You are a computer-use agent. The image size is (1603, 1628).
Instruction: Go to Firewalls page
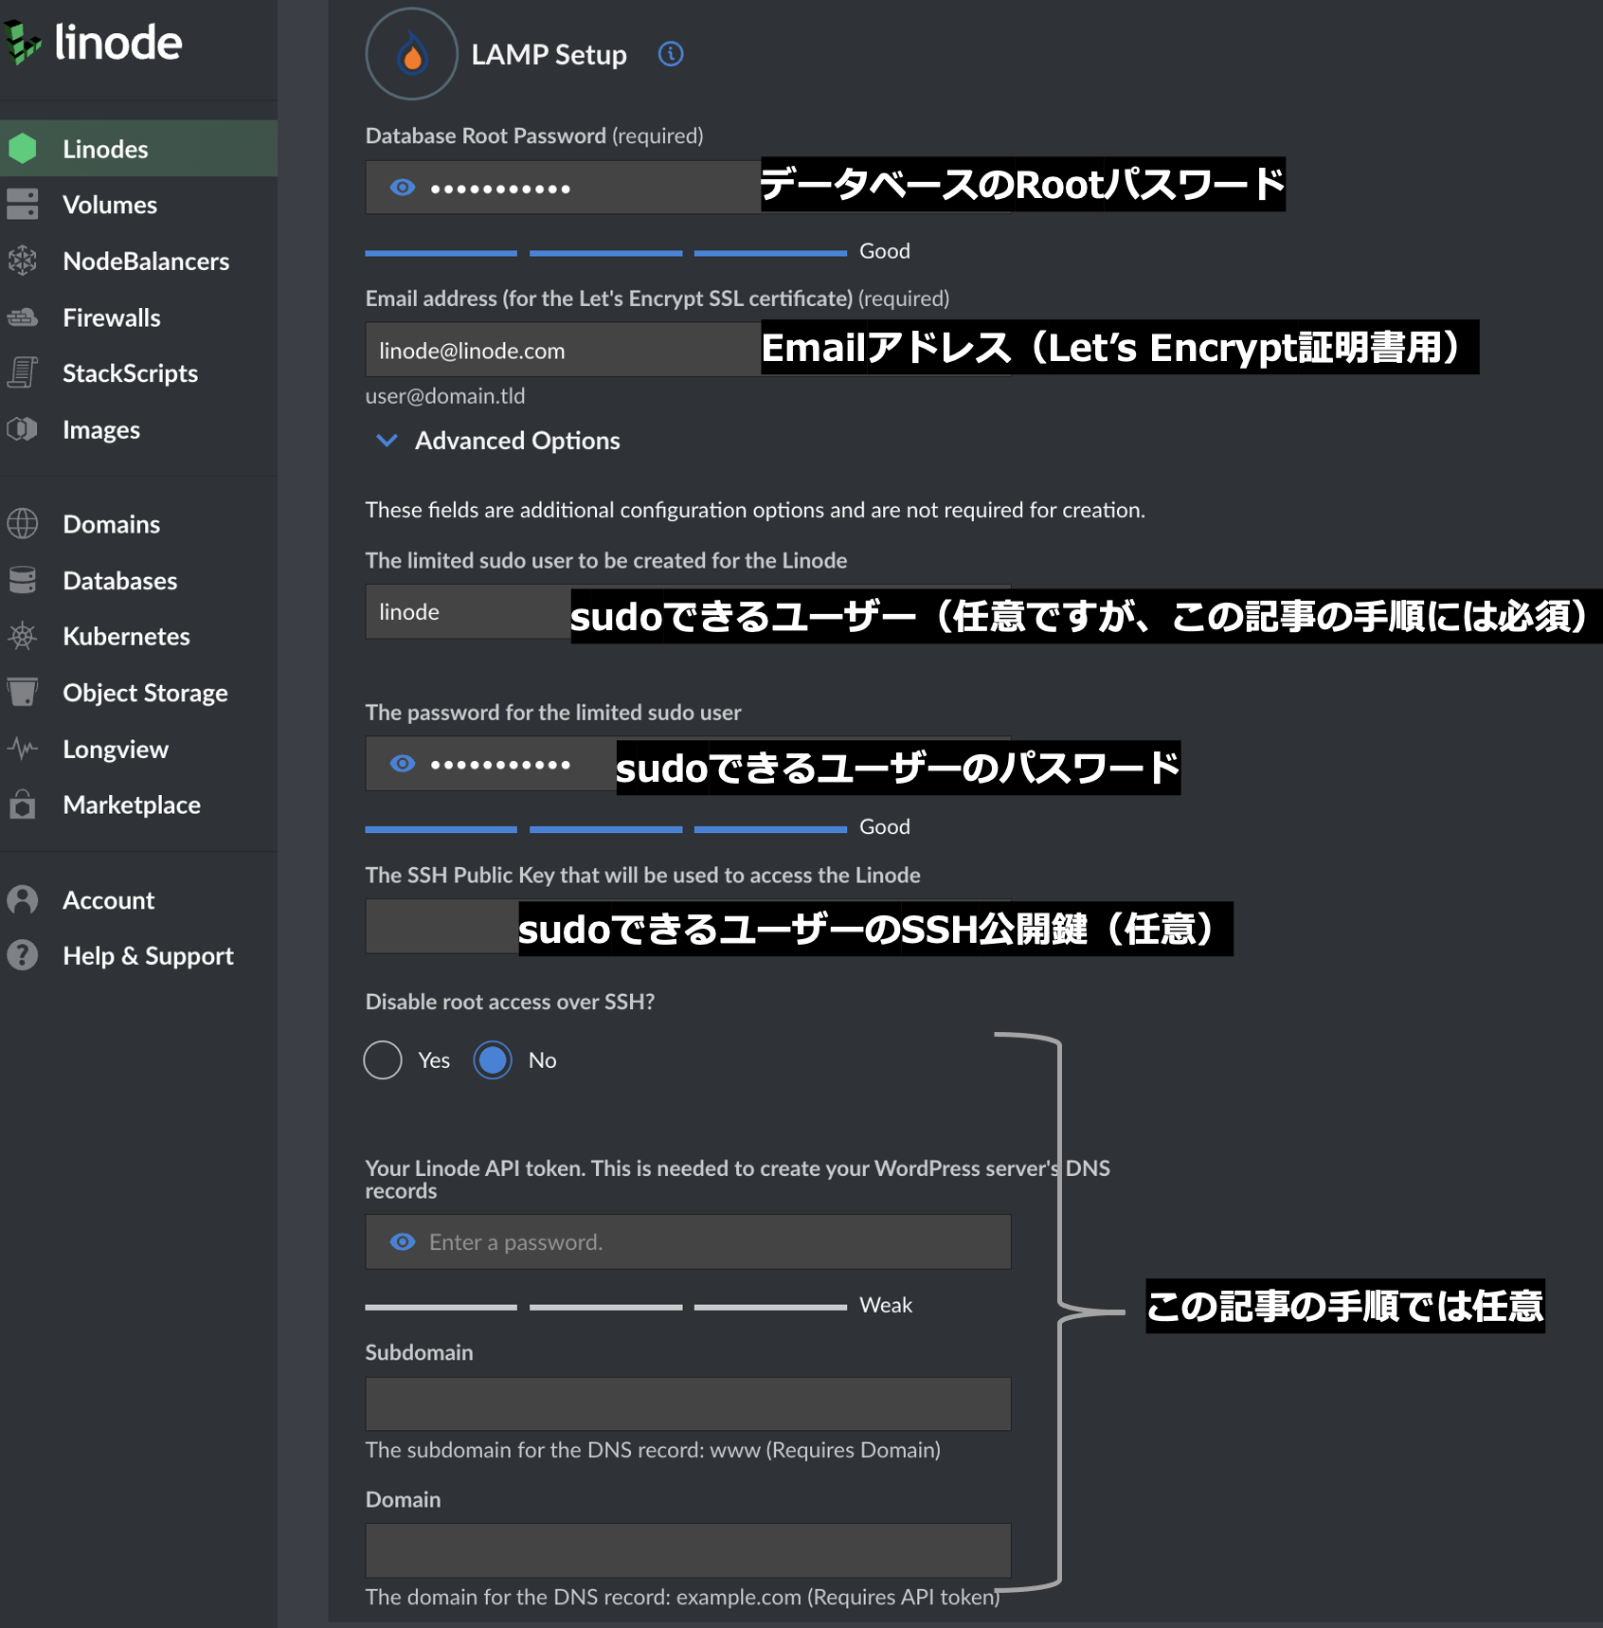point(138,317)
